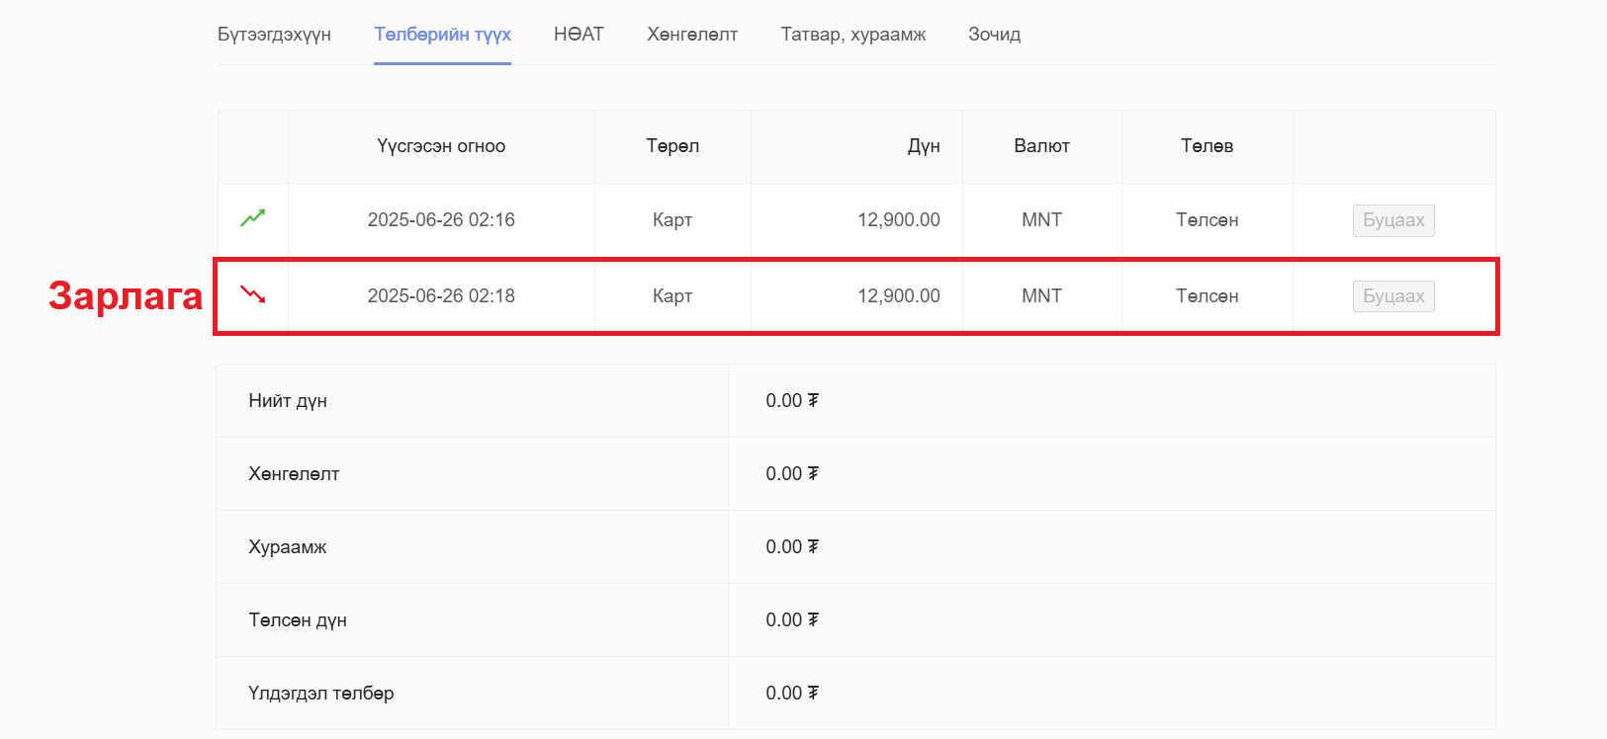
Task: Click the Валют column header
Action: point(1041,146)
